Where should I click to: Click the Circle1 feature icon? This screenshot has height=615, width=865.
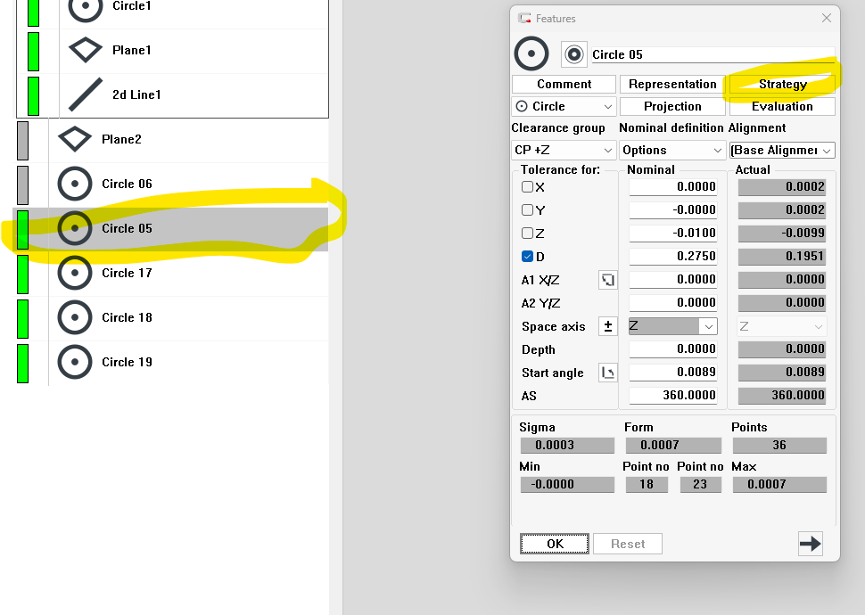(x=86, y=6)
